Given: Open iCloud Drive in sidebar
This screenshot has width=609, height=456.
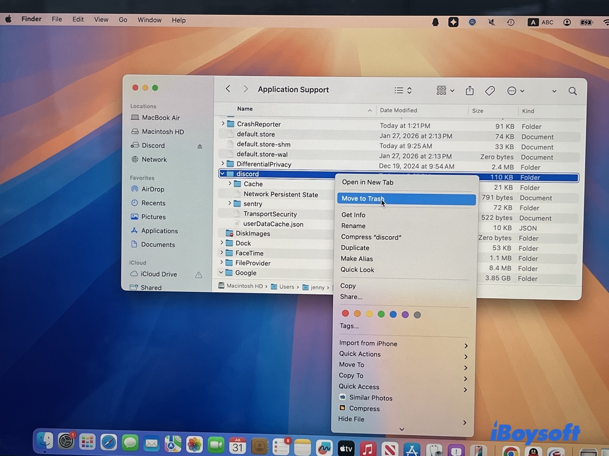Looking at the screenshot, I should click(159, 274).
